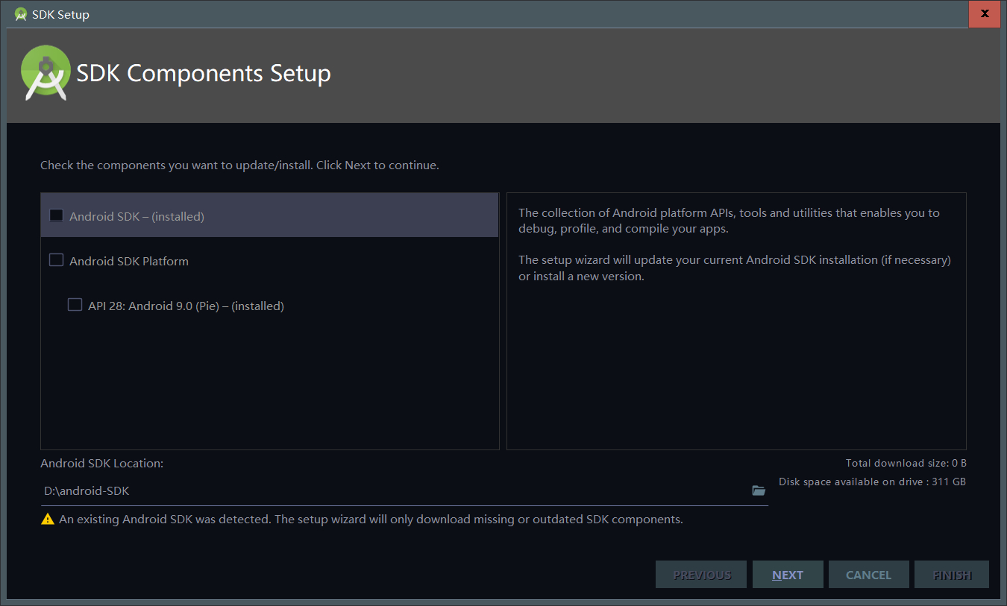Check the API 28: Android 9.0 (Pie) checkbox
The width and height of the screenshot is (1007, 606).
pos(75,305)
